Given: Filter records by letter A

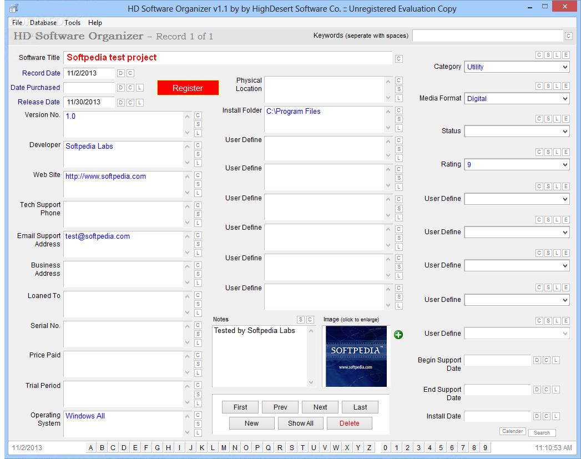Looking at the screenshot, I should tap(91, 448).
